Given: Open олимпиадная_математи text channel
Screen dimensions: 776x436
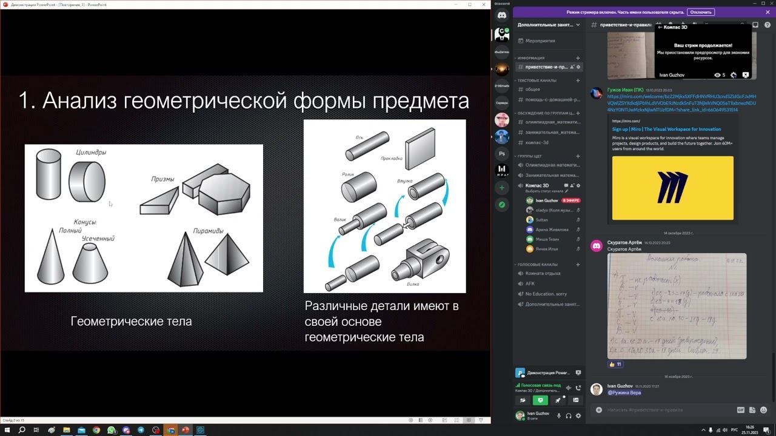Looking at the screenshot, I should 549,122.
